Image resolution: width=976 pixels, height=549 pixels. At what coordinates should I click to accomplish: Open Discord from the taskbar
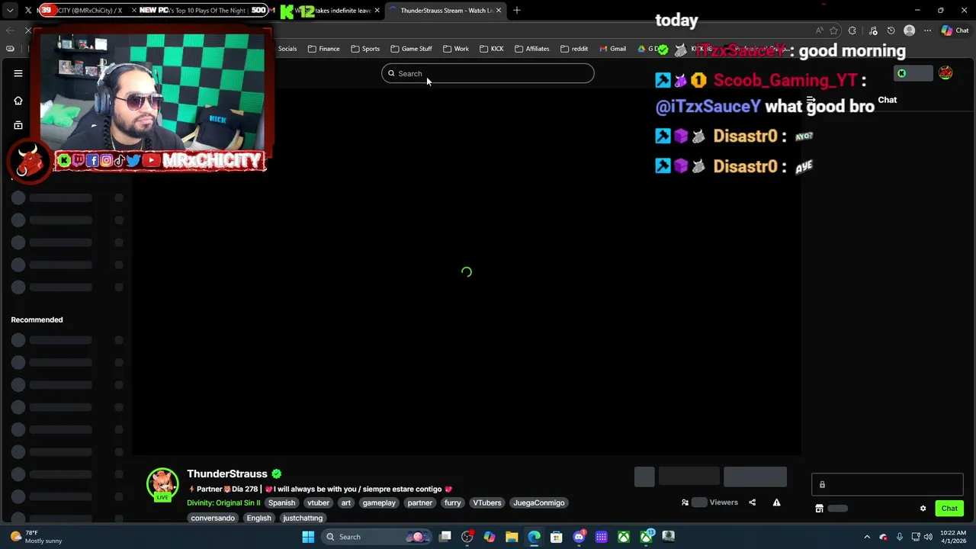click(579, 537)
